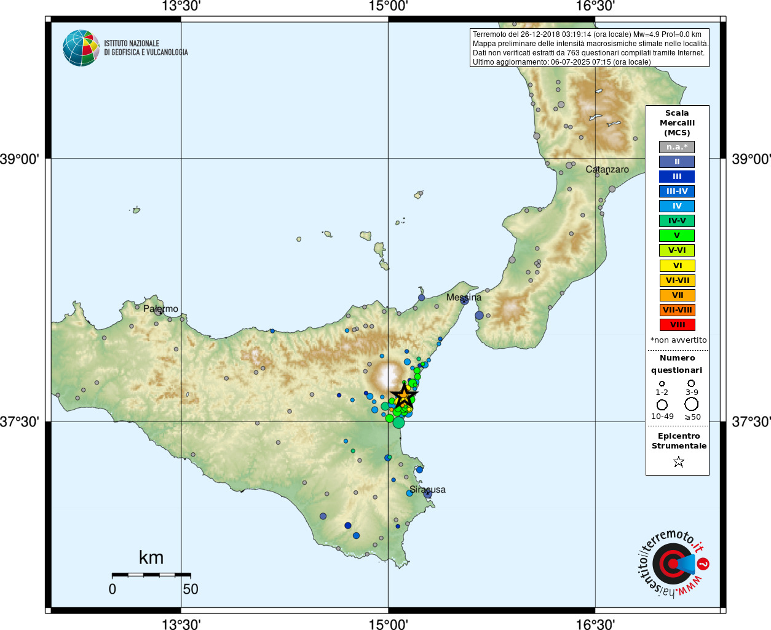This screenshot has height=630, width=771.
Task: Click the epicenter star on the map
Action: point(404,396)
